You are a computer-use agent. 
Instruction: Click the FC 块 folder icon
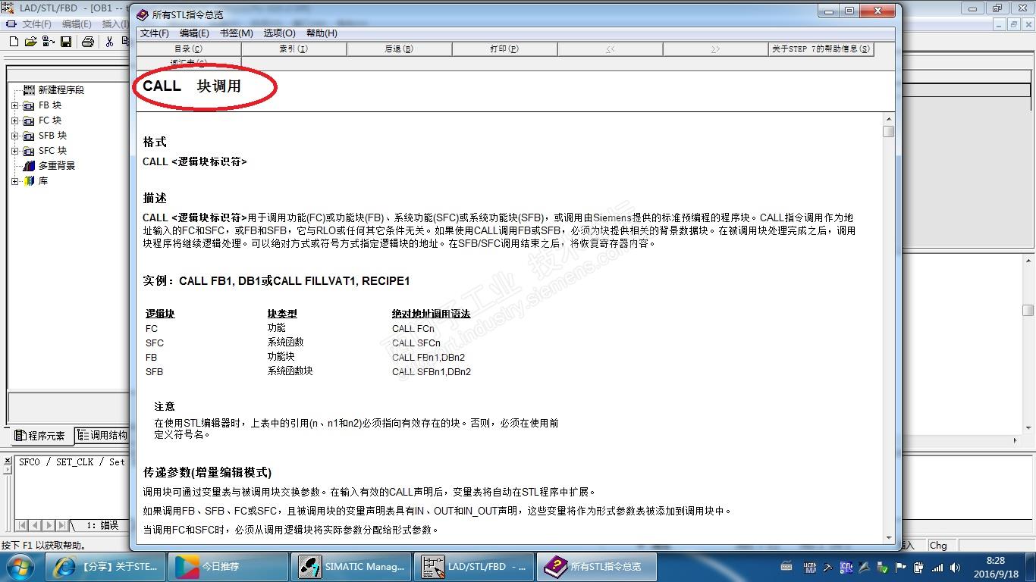(x=29, y=120)
